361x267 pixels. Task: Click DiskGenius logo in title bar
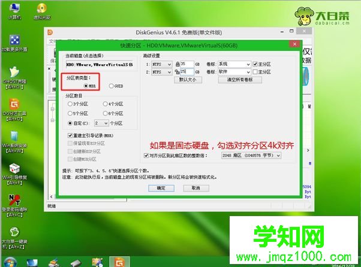(x=50, y=32)
